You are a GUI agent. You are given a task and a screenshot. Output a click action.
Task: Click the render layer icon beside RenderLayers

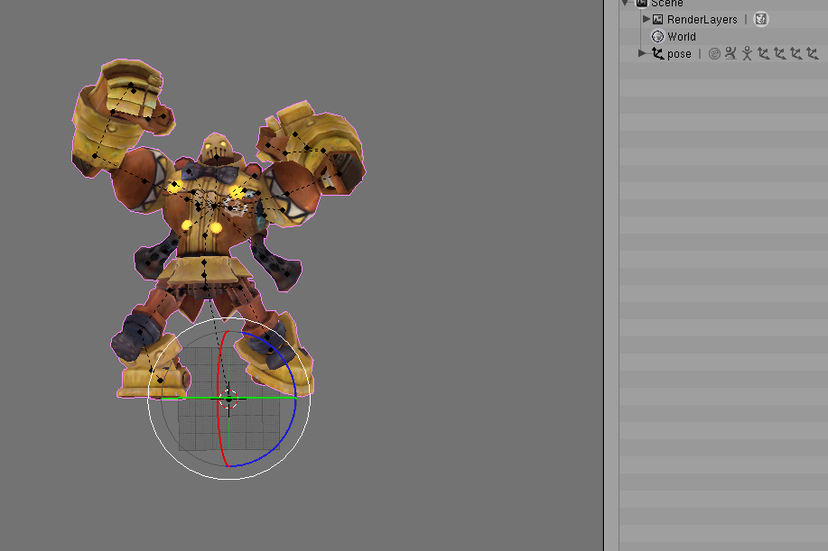pyautogui.click(x=760, y=20)
